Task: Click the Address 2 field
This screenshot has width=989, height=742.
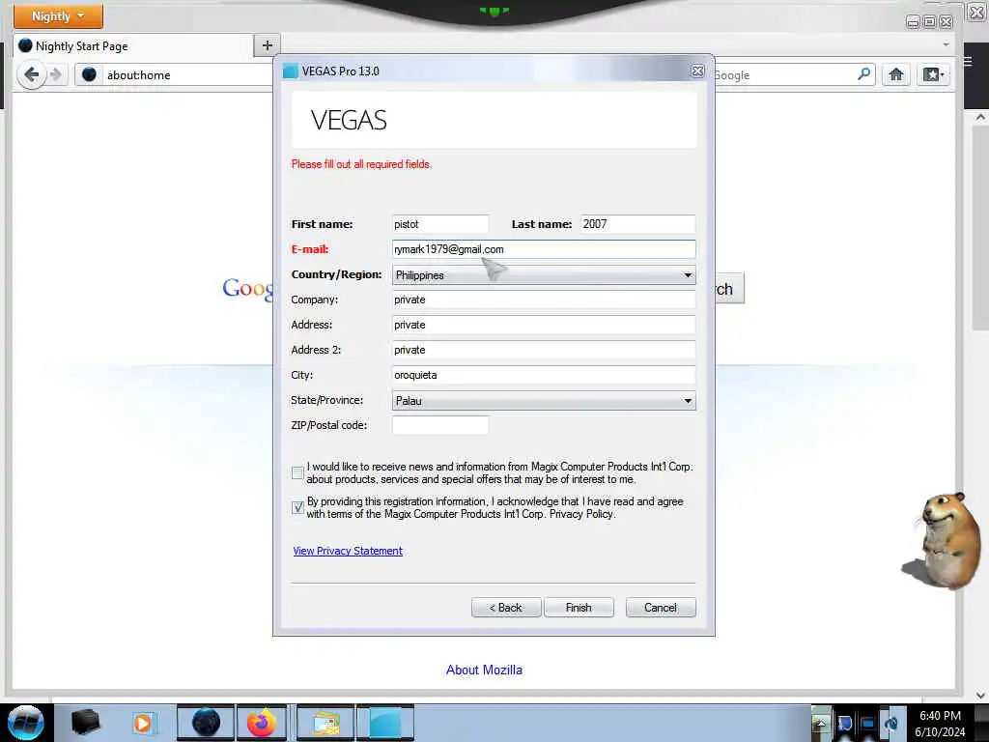Action: coord(544,350)
